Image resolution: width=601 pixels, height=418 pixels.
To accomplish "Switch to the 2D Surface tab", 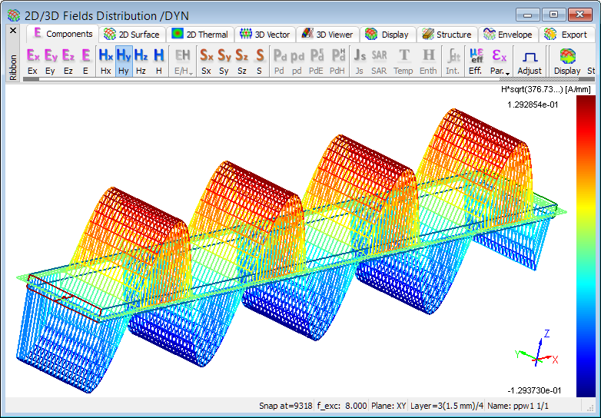I will 131,35.
